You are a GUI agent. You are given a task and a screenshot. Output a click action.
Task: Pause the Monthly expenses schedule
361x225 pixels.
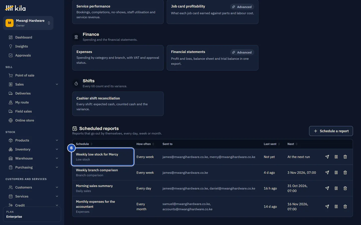tap(336, 206)
